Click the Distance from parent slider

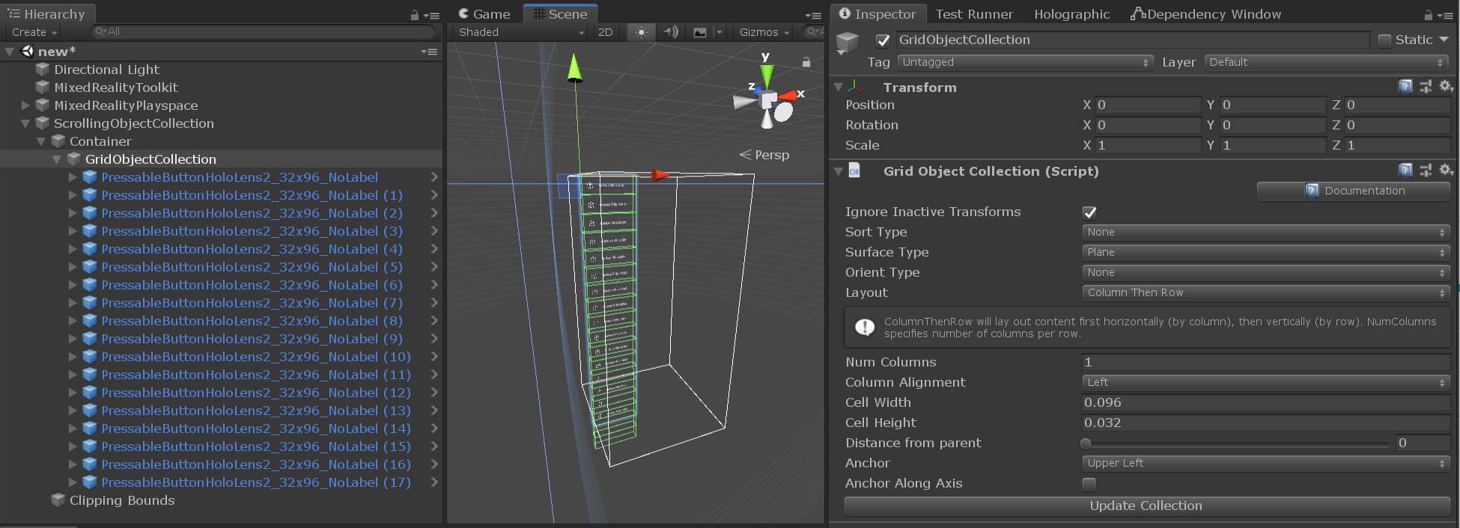pyautogui.click(x=1236, y=443)
